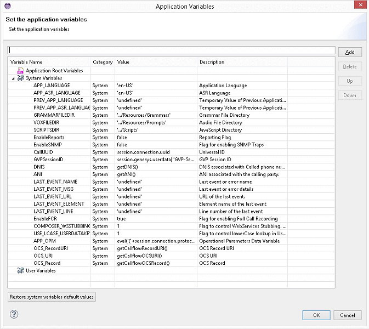Select the GVPSessionID variable
Image resolution: width=369 pixels, height=329 pixels.
(48, 160)
